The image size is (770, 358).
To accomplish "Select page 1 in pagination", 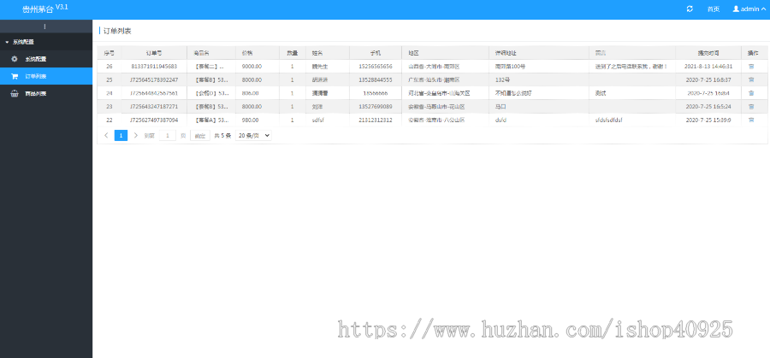I will pyautogui.click(x=121, y=135).
